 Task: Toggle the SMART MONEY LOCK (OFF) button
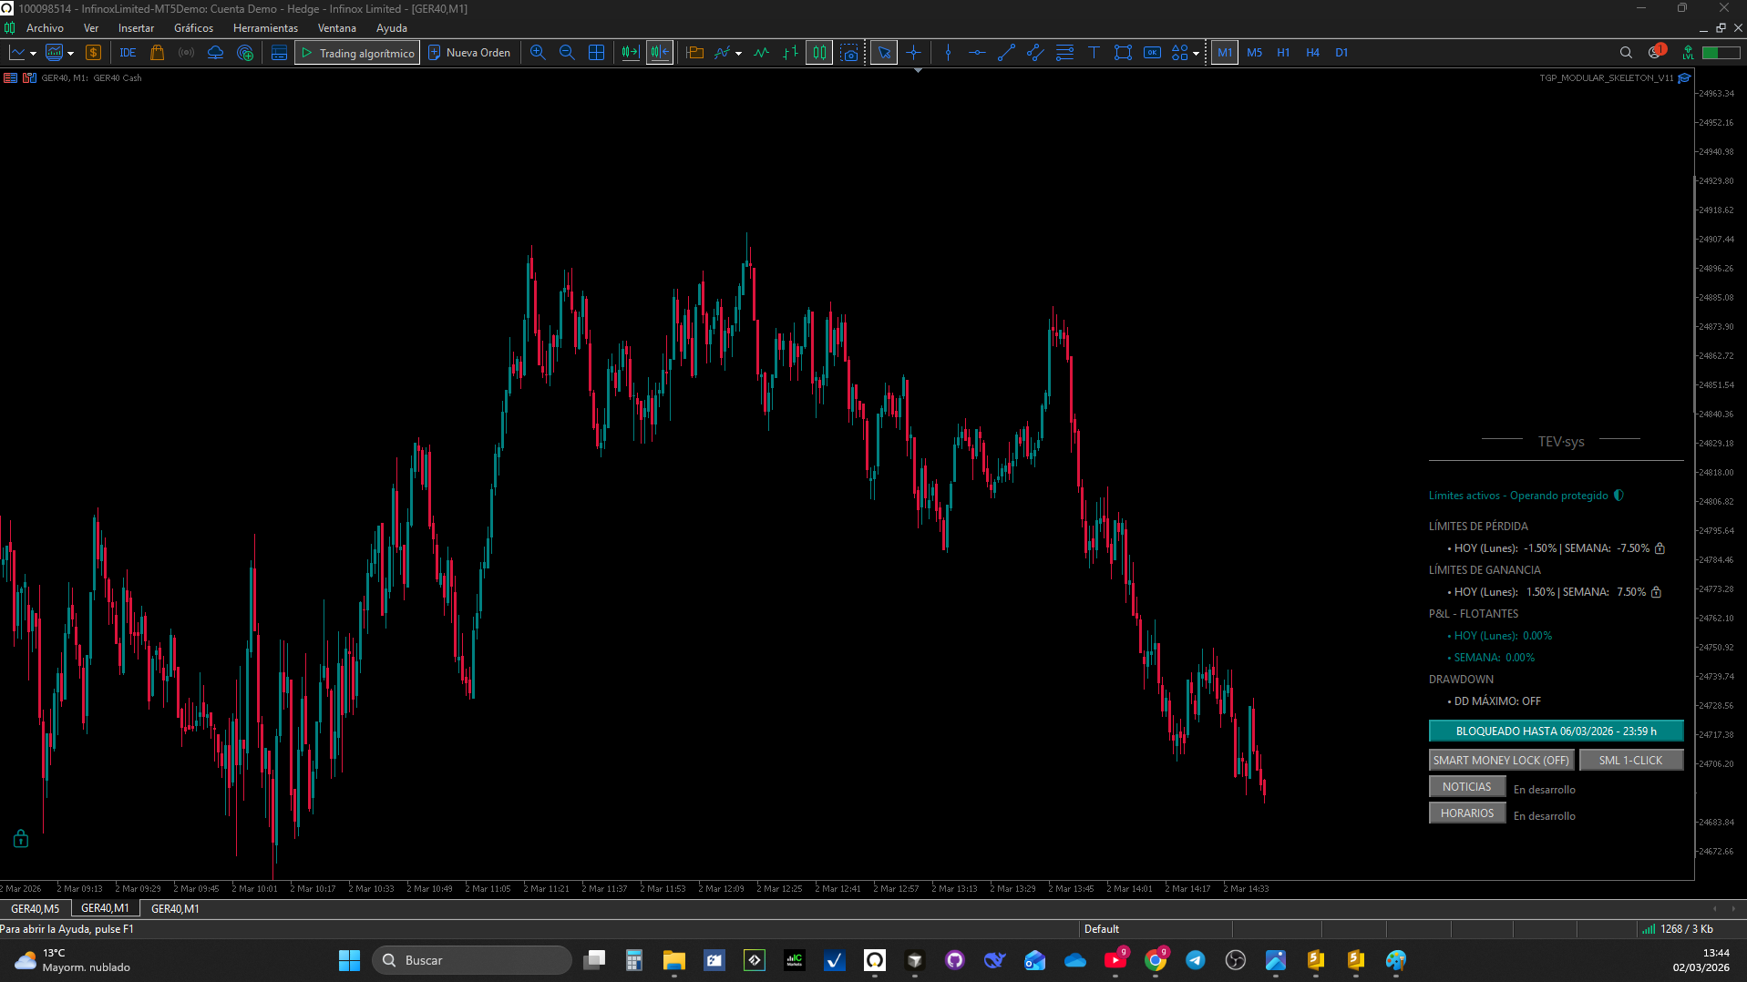[1500, 760]
